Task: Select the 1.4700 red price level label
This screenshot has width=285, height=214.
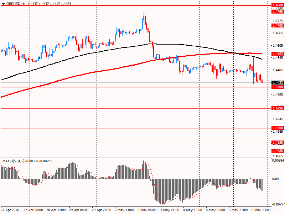Action: pos(278,26)
